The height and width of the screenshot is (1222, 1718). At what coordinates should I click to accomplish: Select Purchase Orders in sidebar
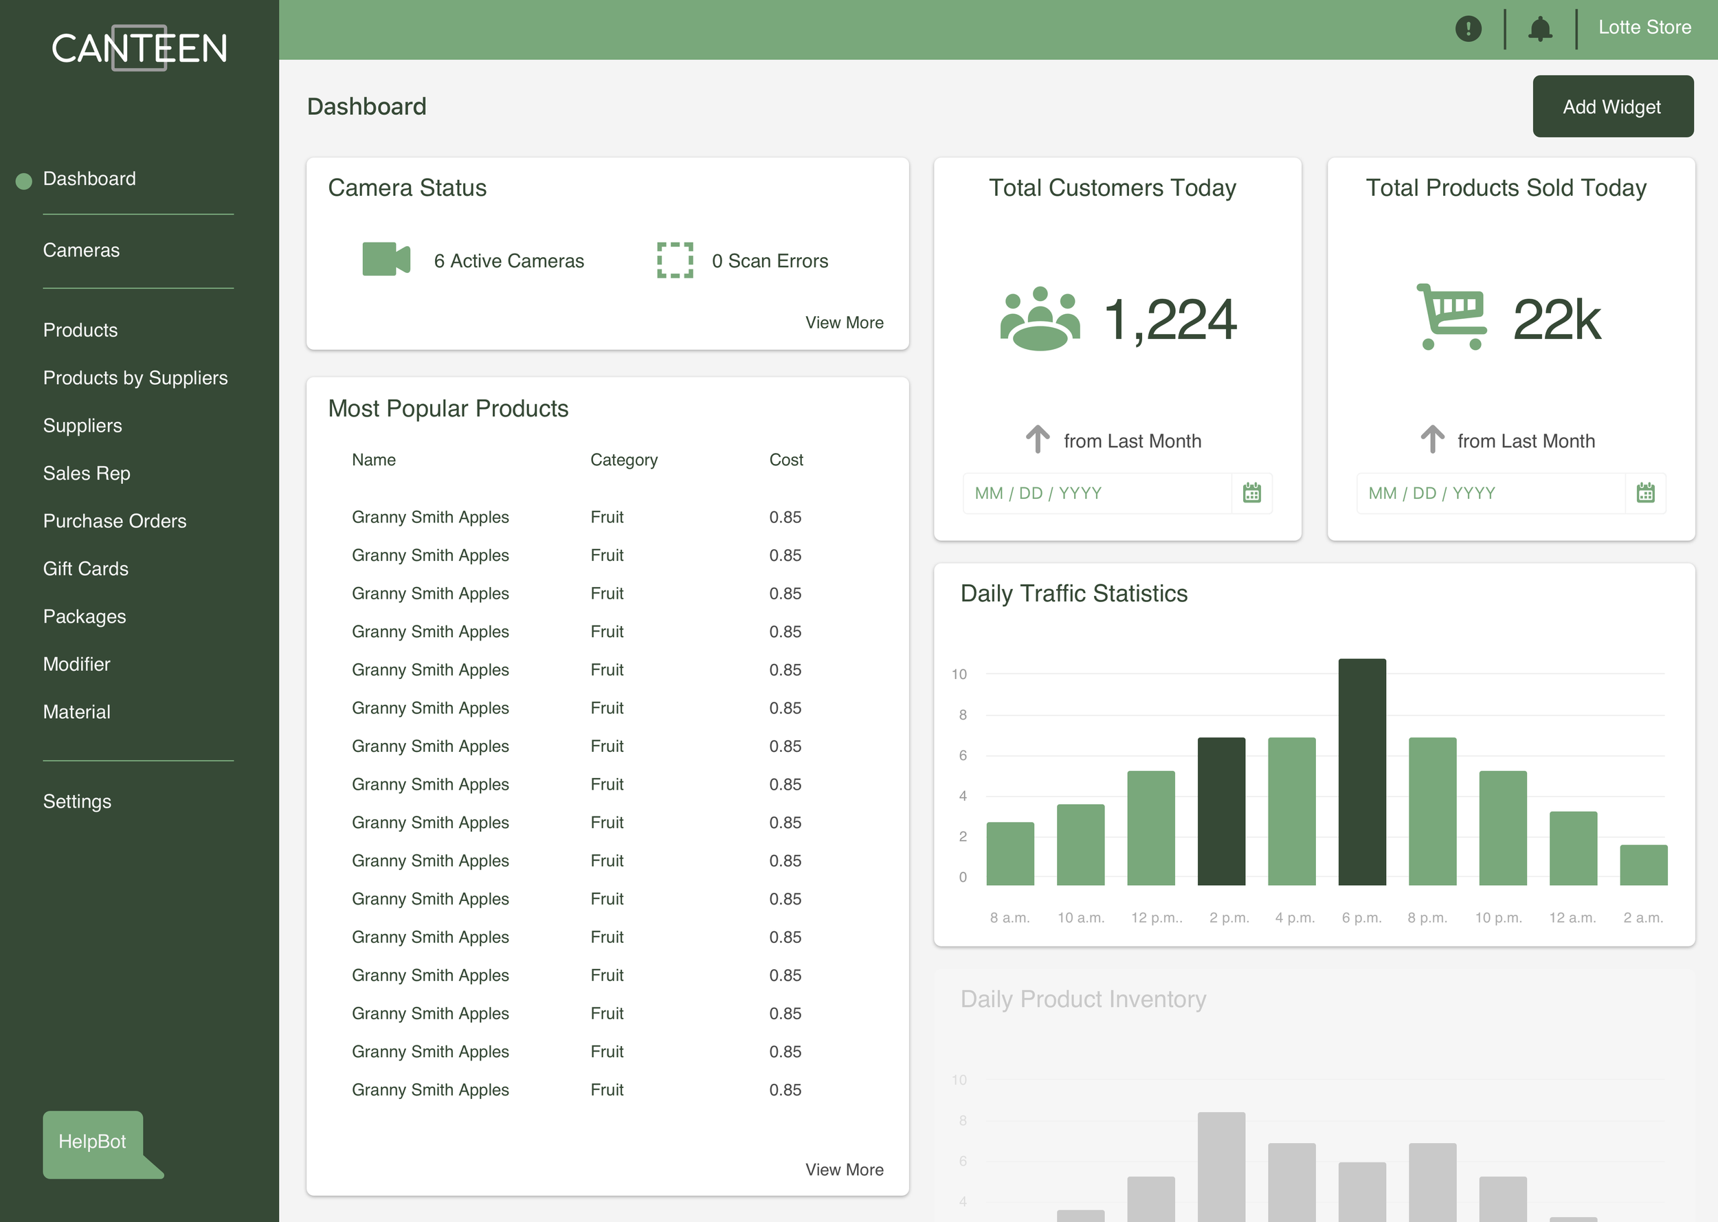tap(114, 521)
